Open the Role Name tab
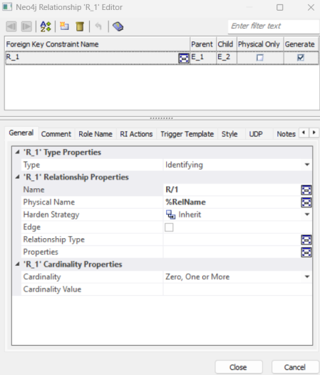The width and height of the screenshot is (320, 375). click(x=96, y=134)
